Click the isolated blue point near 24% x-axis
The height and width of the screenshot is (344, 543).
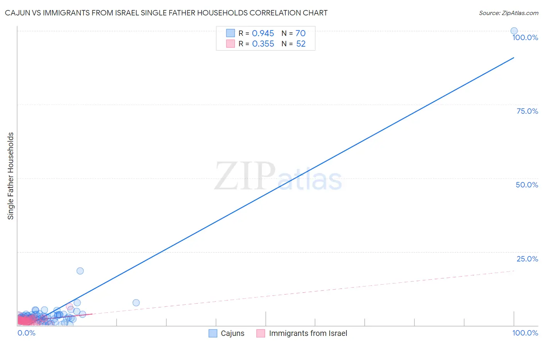click(136, 303)
